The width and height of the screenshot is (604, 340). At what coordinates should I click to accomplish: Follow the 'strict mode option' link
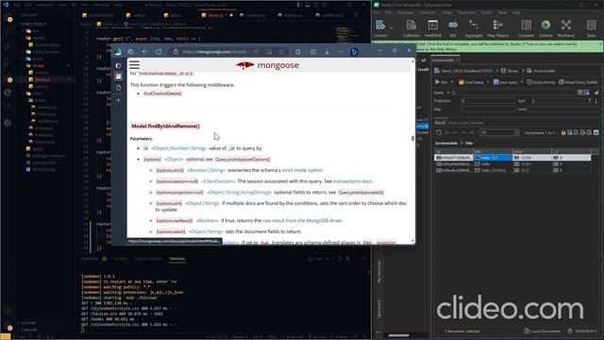point(302,170)
